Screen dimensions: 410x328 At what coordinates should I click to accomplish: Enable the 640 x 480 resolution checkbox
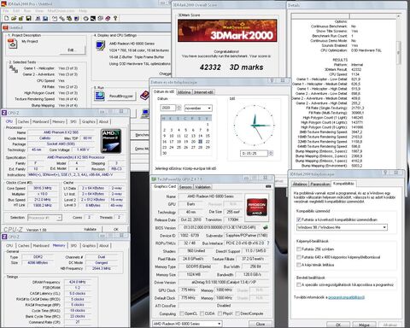click(298, 257)
